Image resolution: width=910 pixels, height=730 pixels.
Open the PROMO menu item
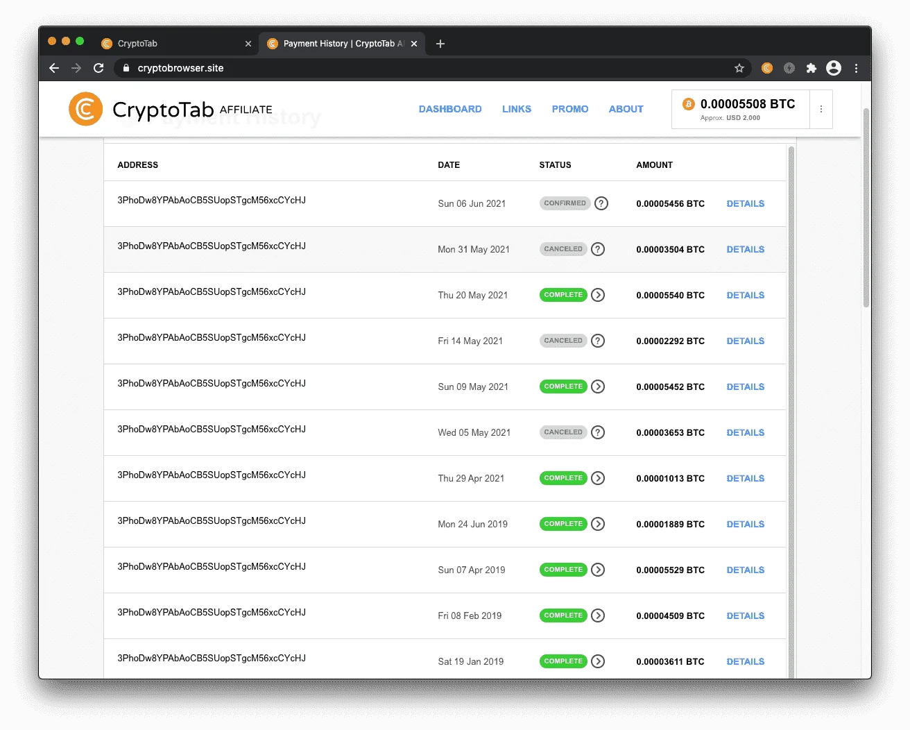tap(570, 109)
